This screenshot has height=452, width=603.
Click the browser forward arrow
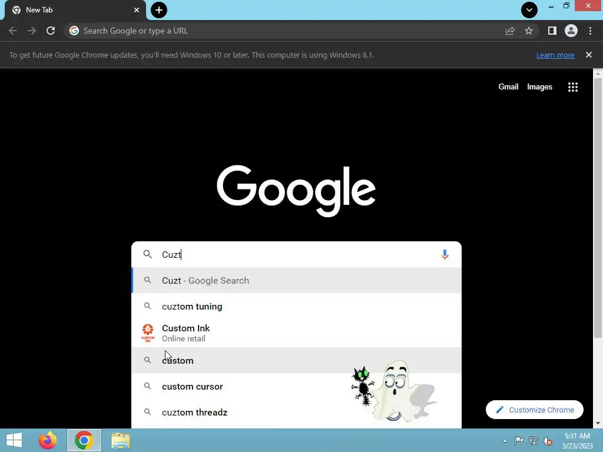(32, 31)
